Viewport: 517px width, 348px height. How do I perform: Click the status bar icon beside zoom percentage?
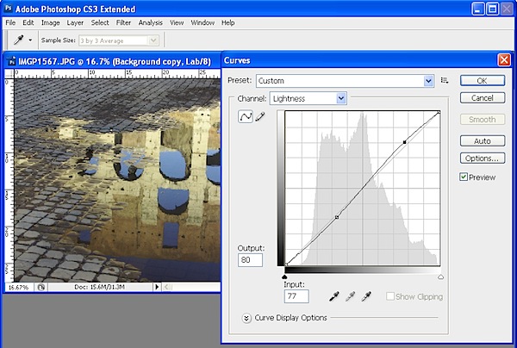point(41,287)
